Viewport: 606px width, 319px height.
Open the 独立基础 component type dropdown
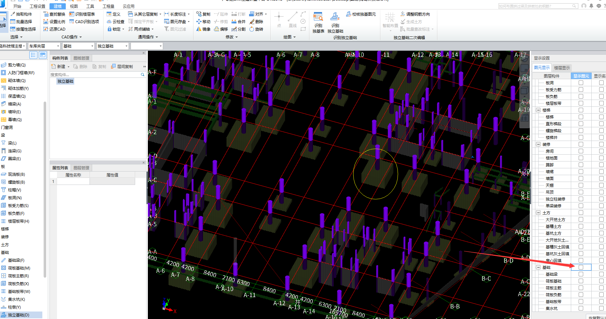(x=113, y=46)
